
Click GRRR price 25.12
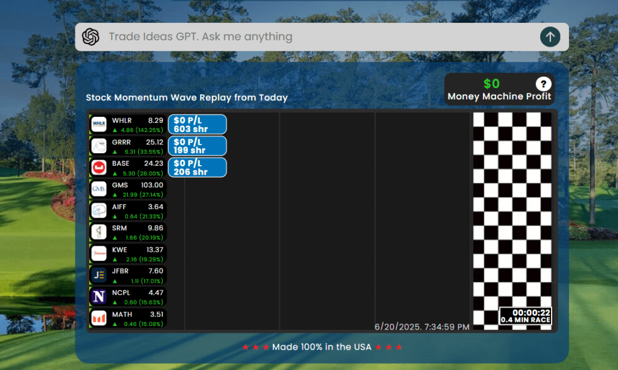[154, 142]
